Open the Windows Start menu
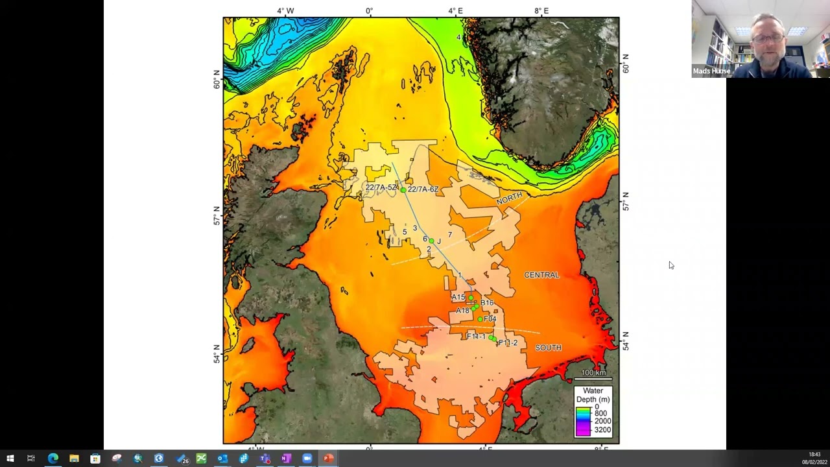The image size is (830, 467). (10, 459)
